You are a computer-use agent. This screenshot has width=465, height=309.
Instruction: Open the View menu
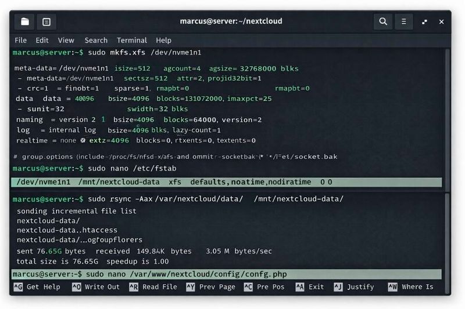pos(66,40)
